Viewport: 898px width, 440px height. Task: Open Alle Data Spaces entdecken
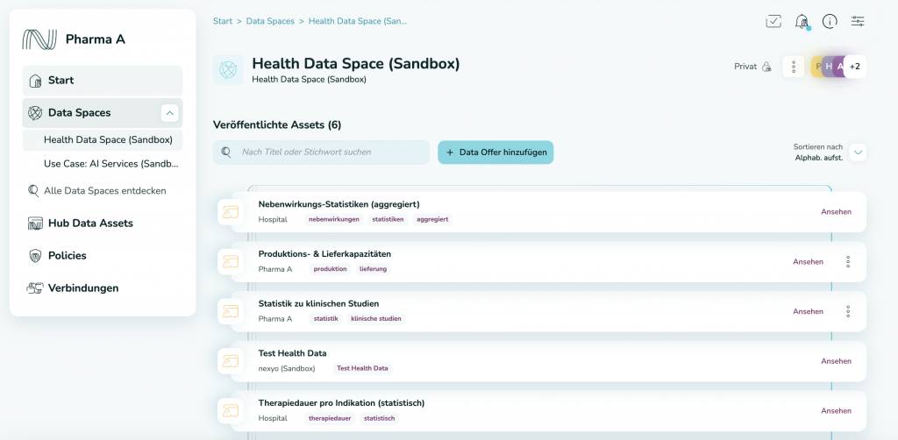point(105,190)
